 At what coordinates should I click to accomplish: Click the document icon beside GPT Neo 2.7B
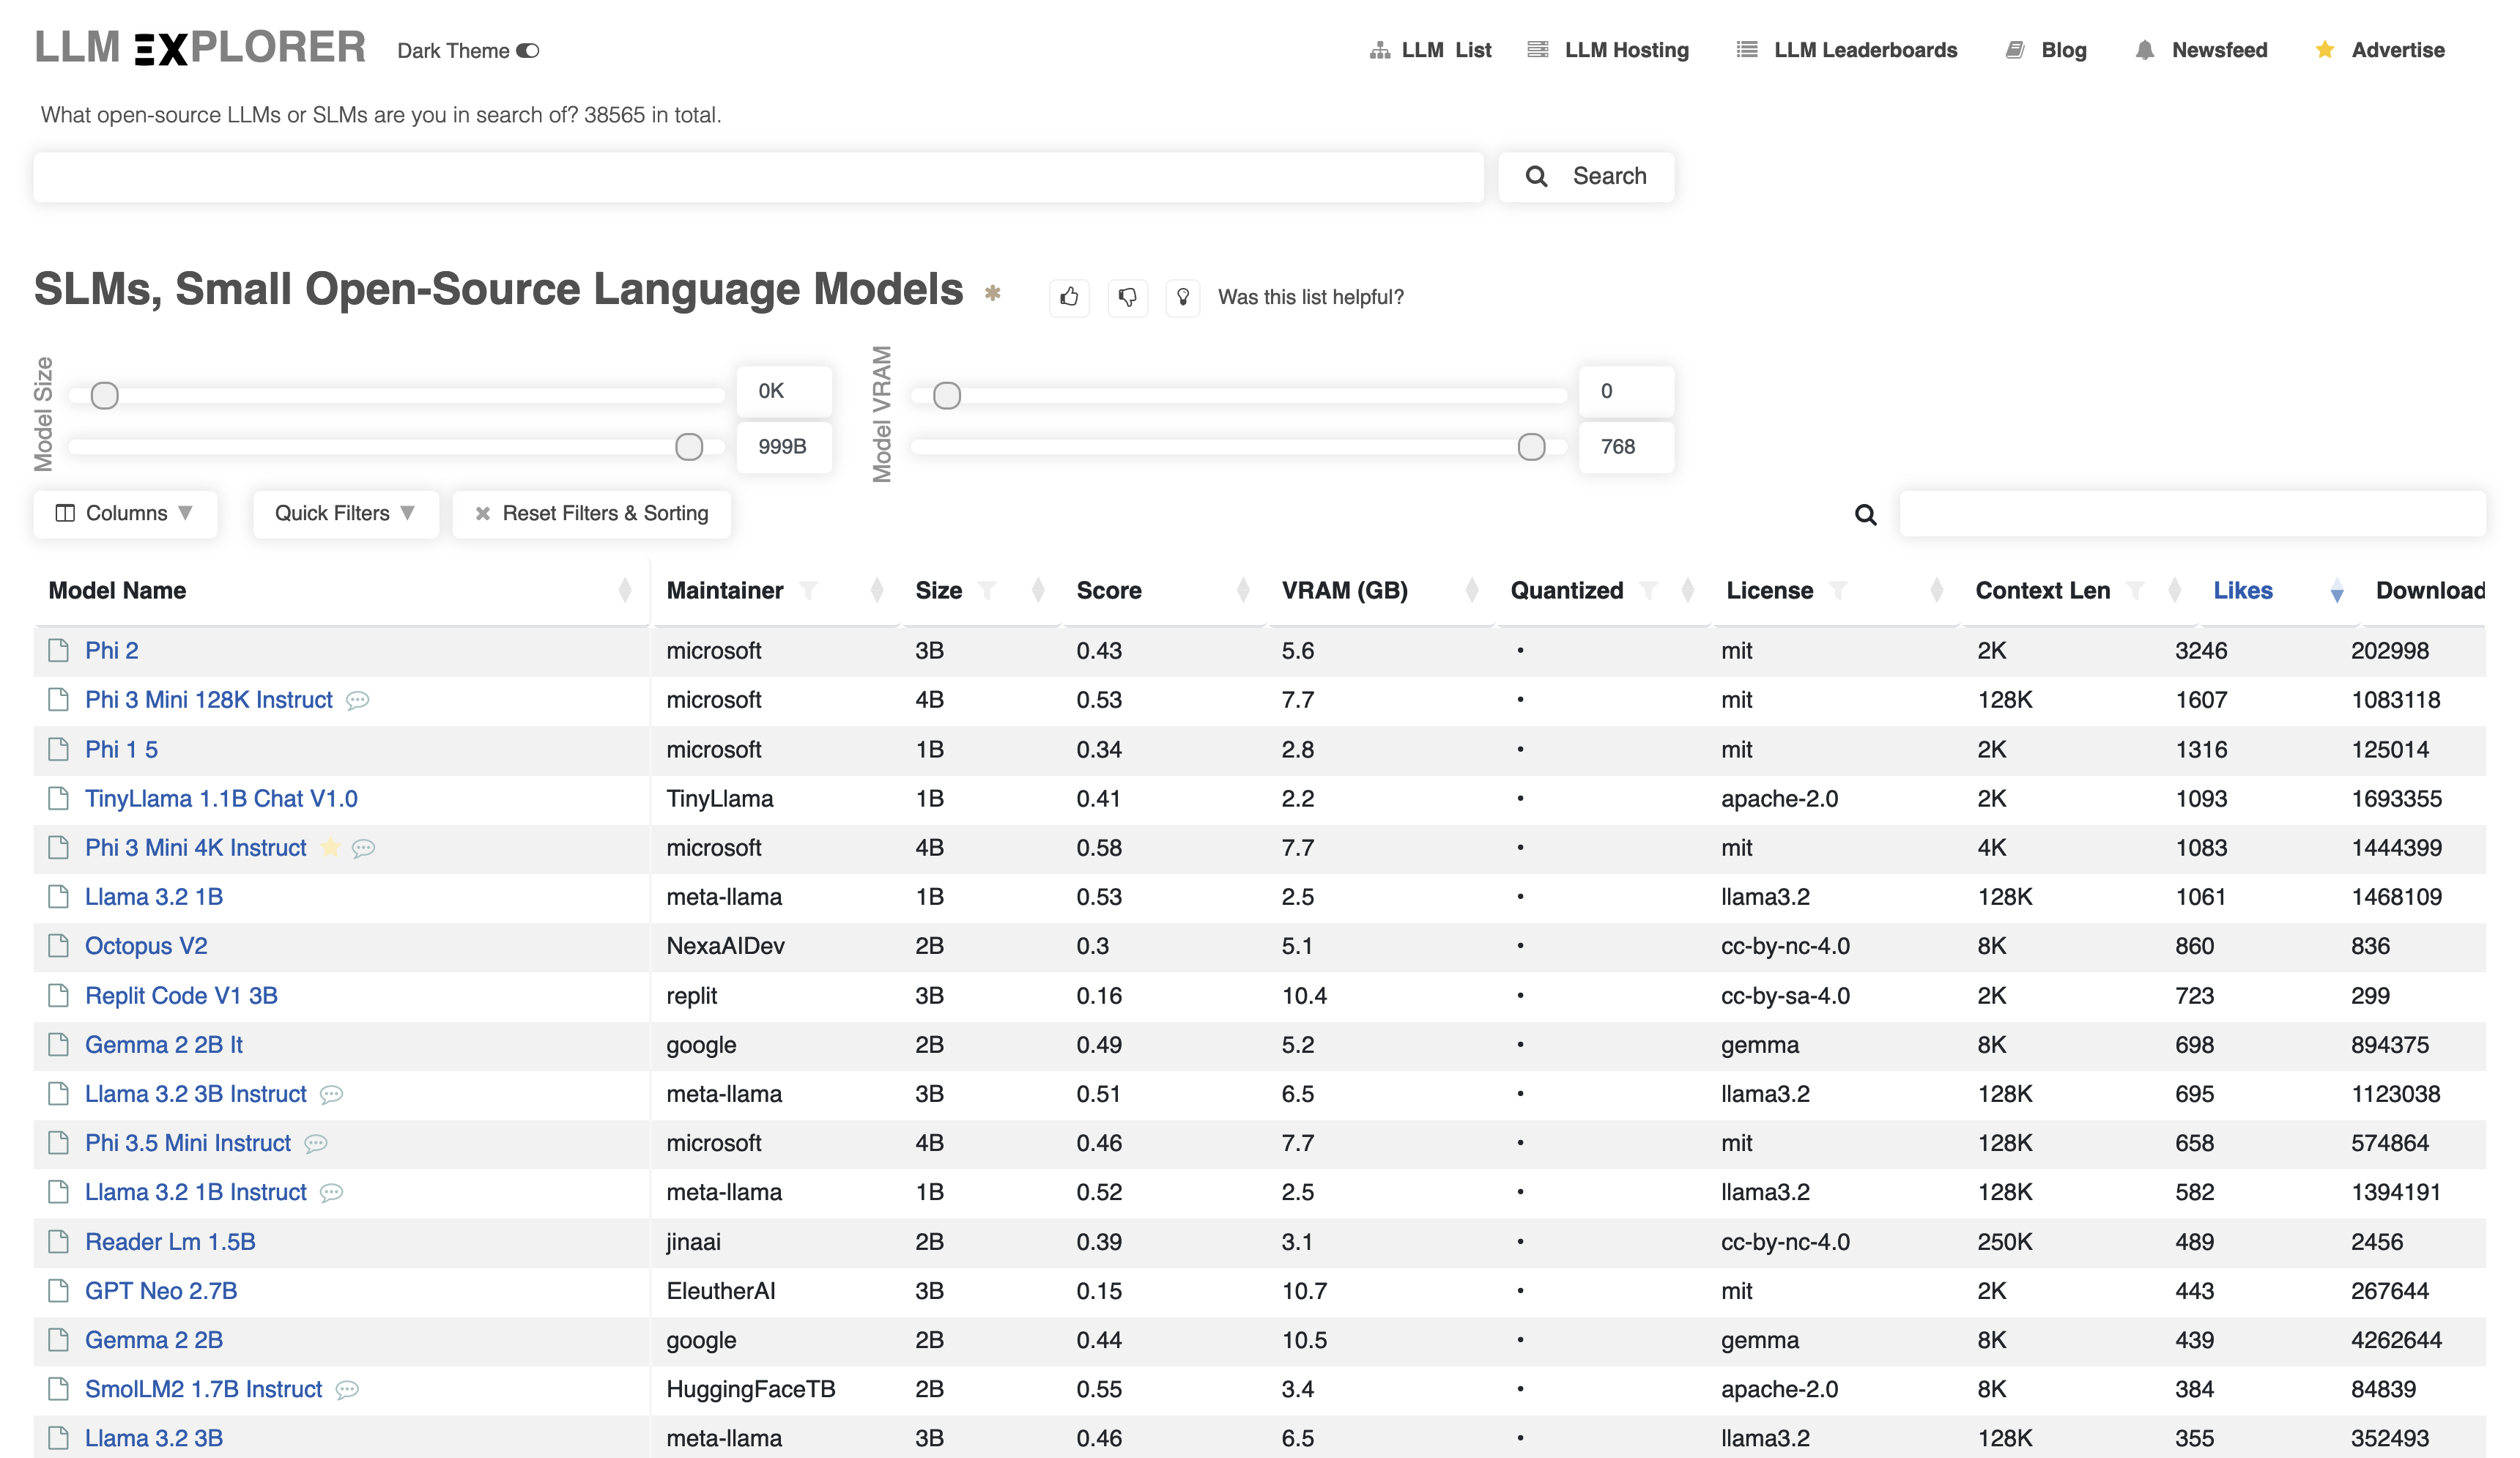coord(59,1290)
